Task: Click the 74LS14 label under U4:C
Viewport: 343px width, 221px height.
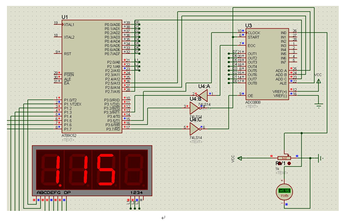Action: pos(195,137)
